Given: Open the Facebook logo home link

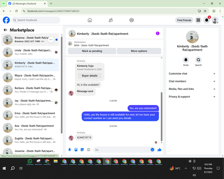Looking at the screenshot, I should (x=6, y=20).
